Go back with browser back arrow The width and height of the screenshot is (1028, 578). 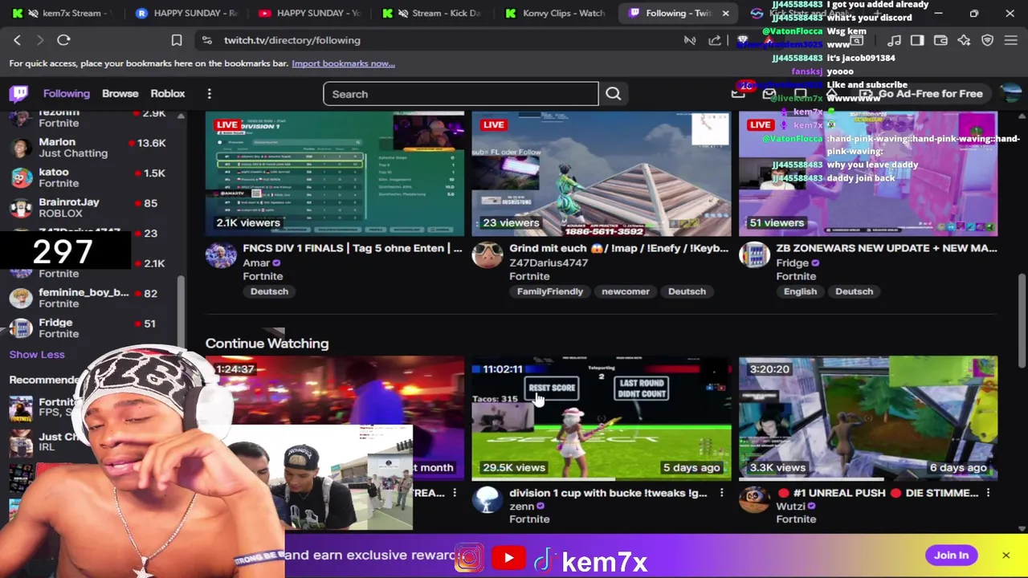[x=17, y=40]
